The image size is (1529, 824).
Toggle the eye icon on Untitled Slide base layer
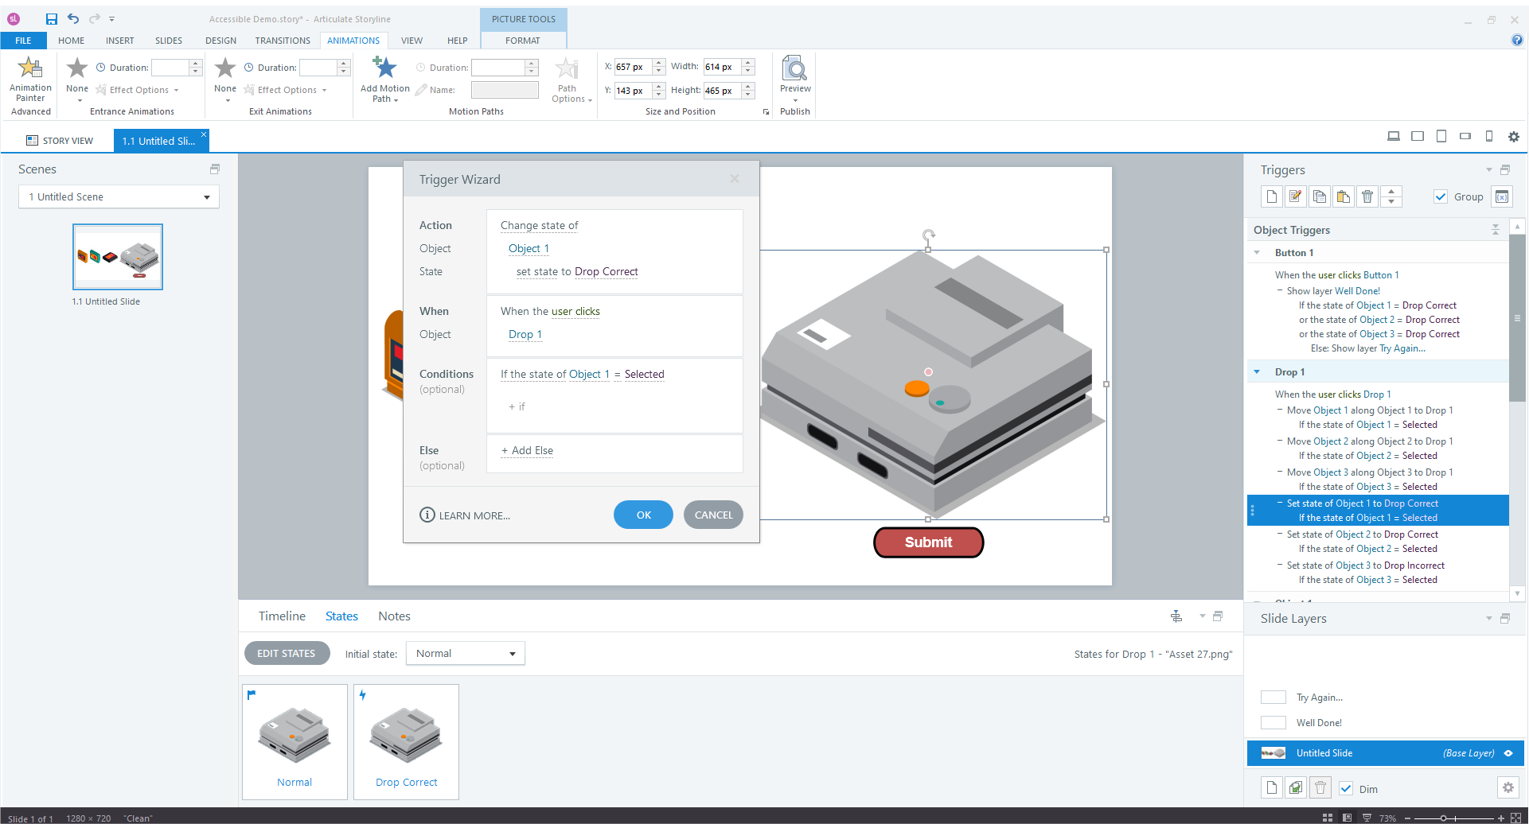(1508, 753)
